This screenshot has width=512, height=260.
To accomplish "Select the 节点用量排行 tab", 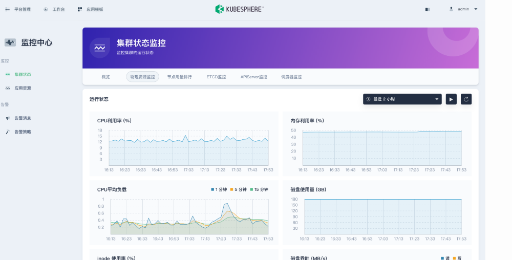I will tap(179, 77).
